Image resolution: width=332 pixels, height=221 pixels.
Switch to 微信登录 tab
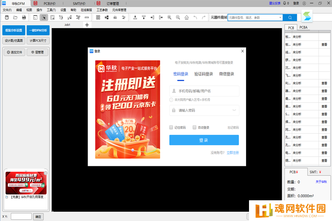[227, 74]
